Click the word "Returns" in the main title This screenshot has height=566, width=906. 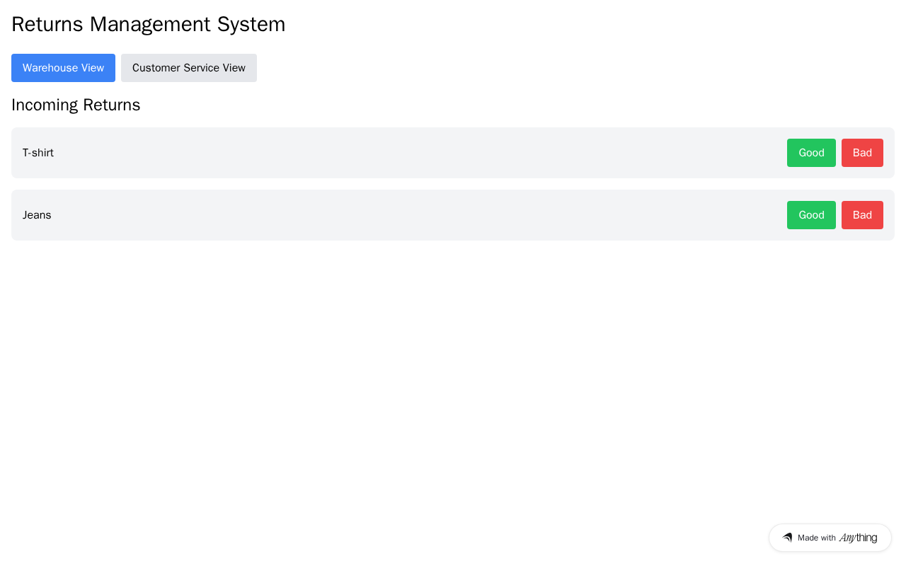click(x=47, y=24)
